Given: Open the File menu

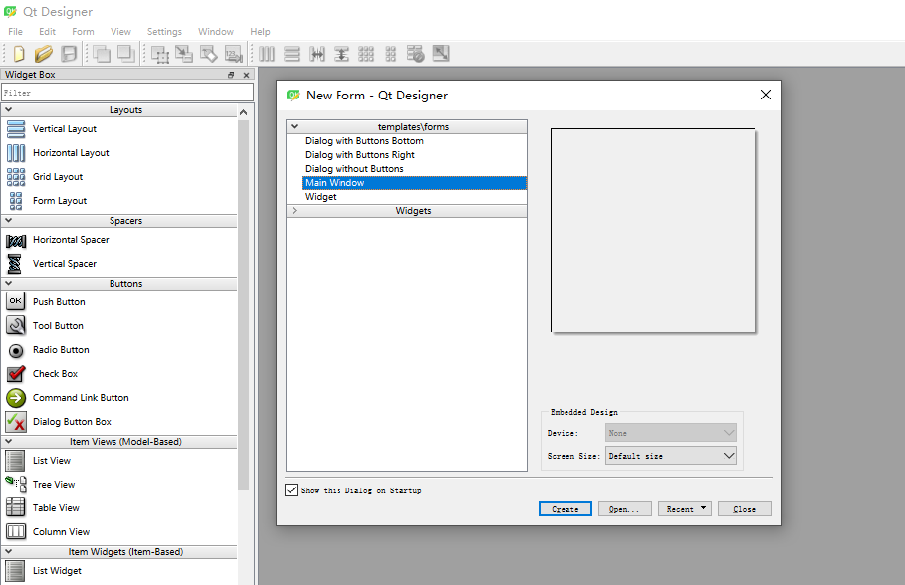Looking at the screenshot, I should pos(16,32).
